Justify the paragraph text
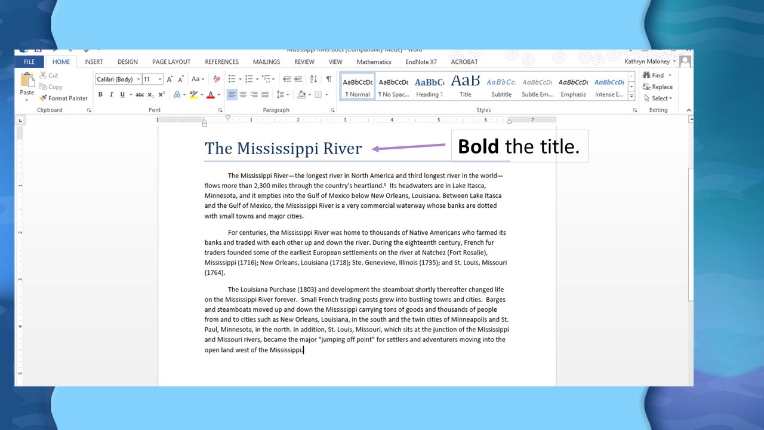The height and width of the screenshot is (430, 764). point(265,94)
